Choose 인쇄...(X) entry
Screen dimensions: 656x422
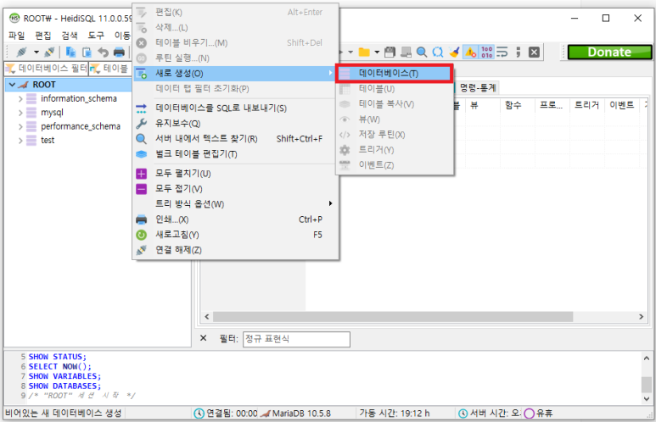point(236,219)
